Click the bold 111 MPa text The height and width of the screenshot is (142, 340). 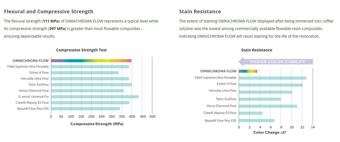tap(51, 21)
